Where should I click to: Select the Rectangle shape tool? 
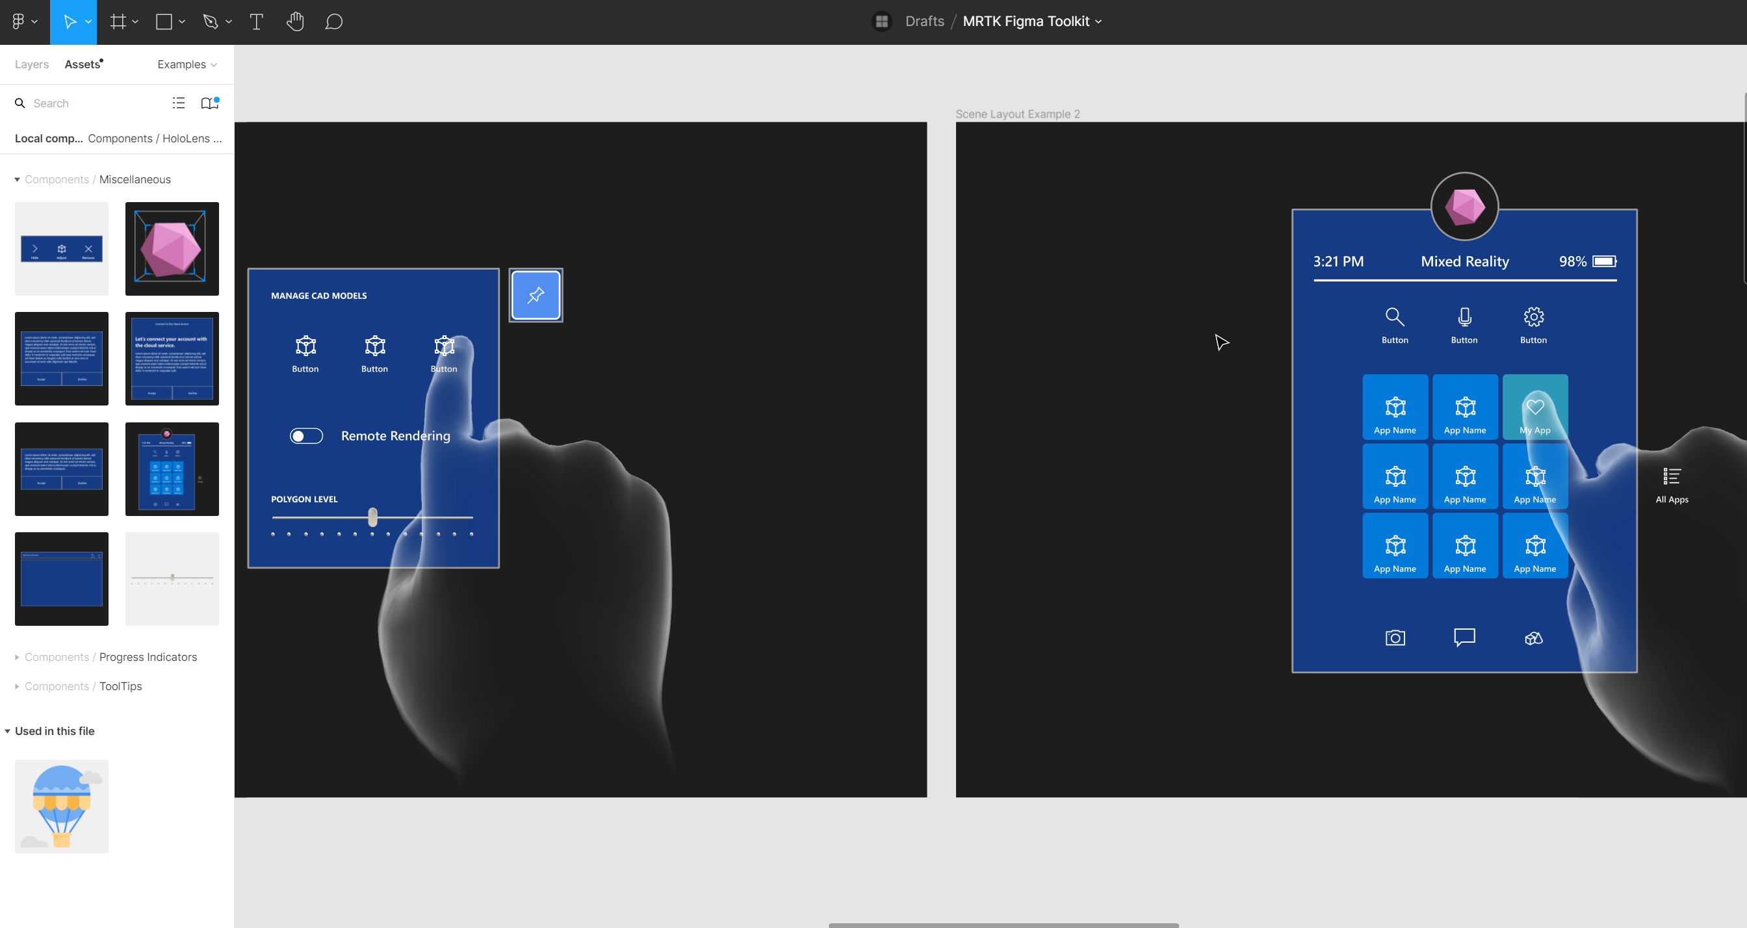coord(162,21)
